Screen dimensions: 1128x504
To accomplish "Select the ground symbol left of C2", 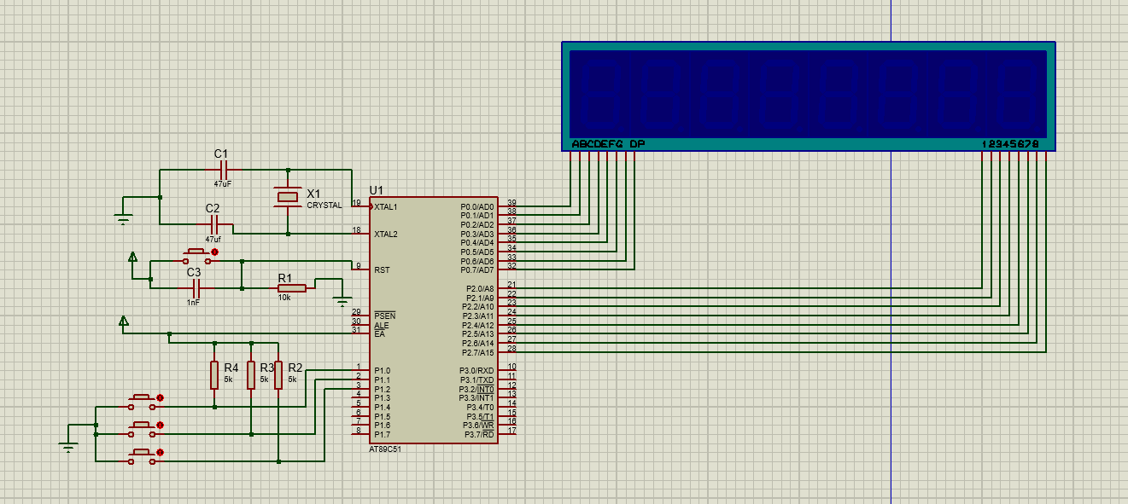I will coord(124,217).
